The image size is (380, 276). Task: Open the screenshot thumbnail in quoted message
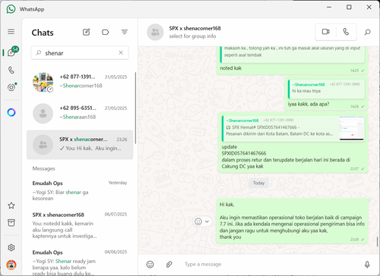tap(352, 128)
